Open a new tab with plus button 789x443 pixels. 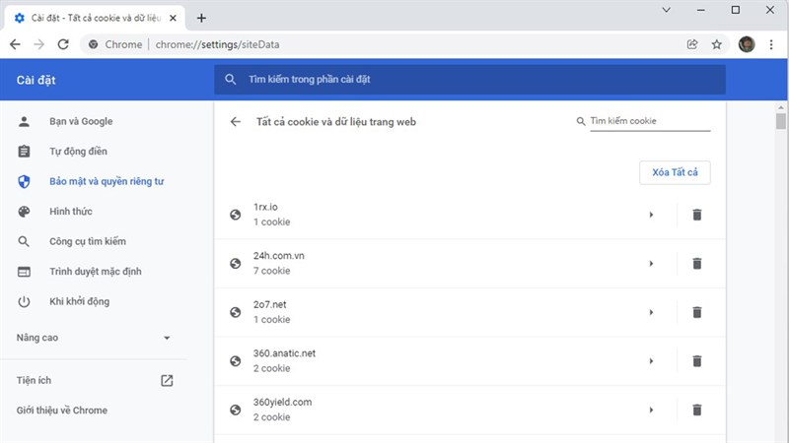point(201,18)
